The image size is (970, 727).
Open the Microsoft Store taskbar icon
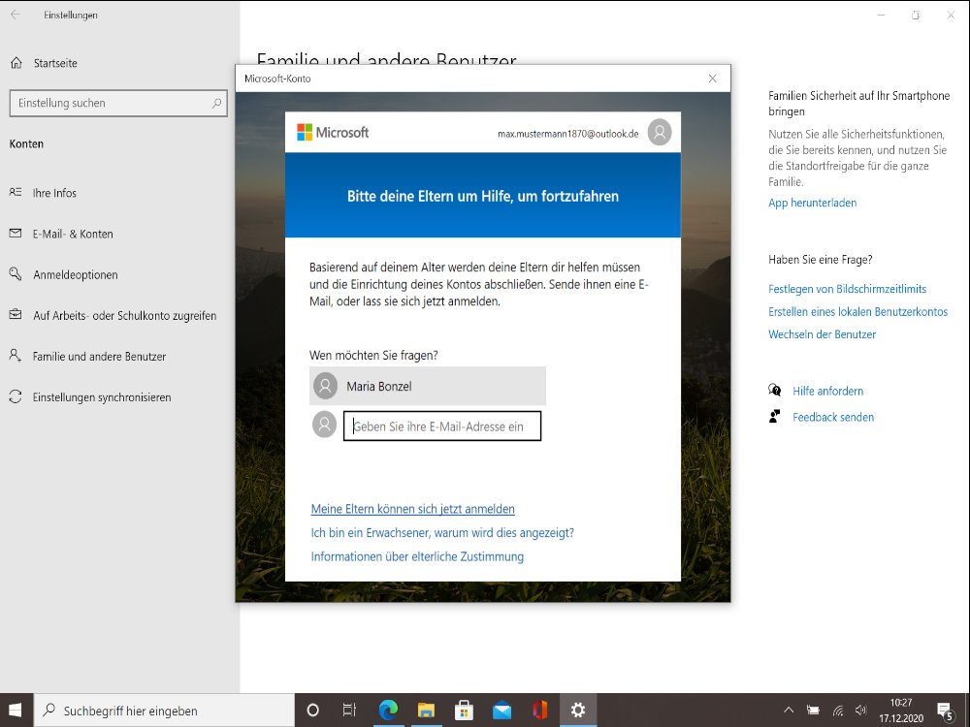[464, 710]
